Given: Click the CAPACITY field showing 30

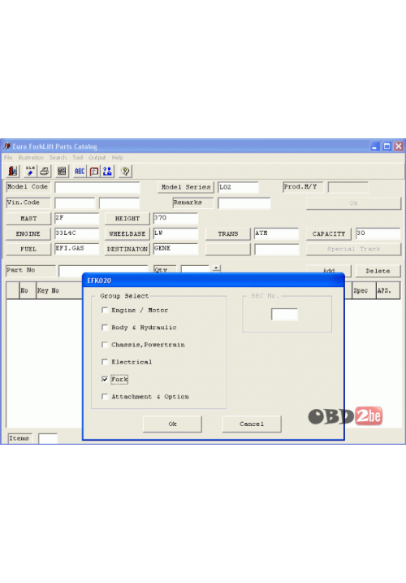Looking at the screenshot, I should pyautogui.click(x=378, y=233).
